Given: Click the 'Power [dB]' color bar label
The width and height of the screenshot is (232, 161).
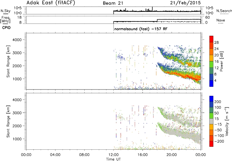Looking at the screenshot, I should (221, 61).
